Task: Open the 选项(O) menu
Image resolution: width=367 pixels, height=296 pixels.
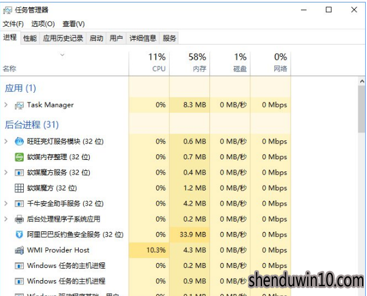Action: pos(43,24)
